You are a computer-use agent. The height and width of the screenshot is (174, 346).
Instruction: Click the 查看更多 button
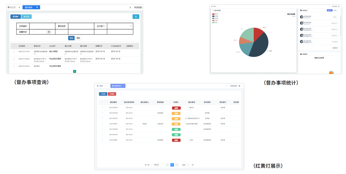pyautogui.click(x=335, y=48)
